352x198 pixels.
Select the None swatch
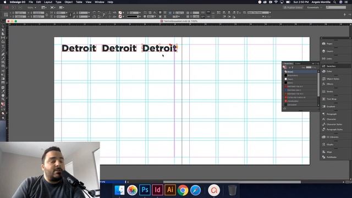pos(300,72)
